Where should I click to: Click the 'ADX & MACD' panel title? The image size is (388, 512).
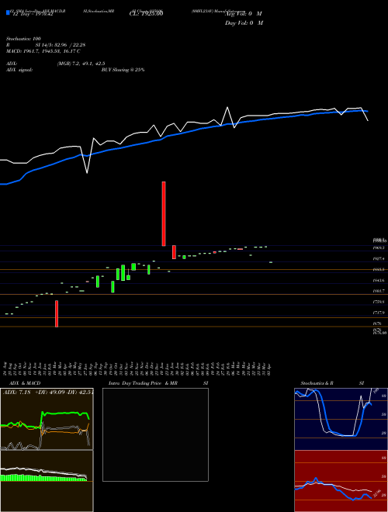click(x=25, y=383)
